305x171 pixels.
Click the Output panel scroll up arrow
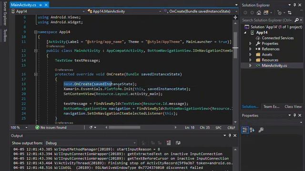235,150
